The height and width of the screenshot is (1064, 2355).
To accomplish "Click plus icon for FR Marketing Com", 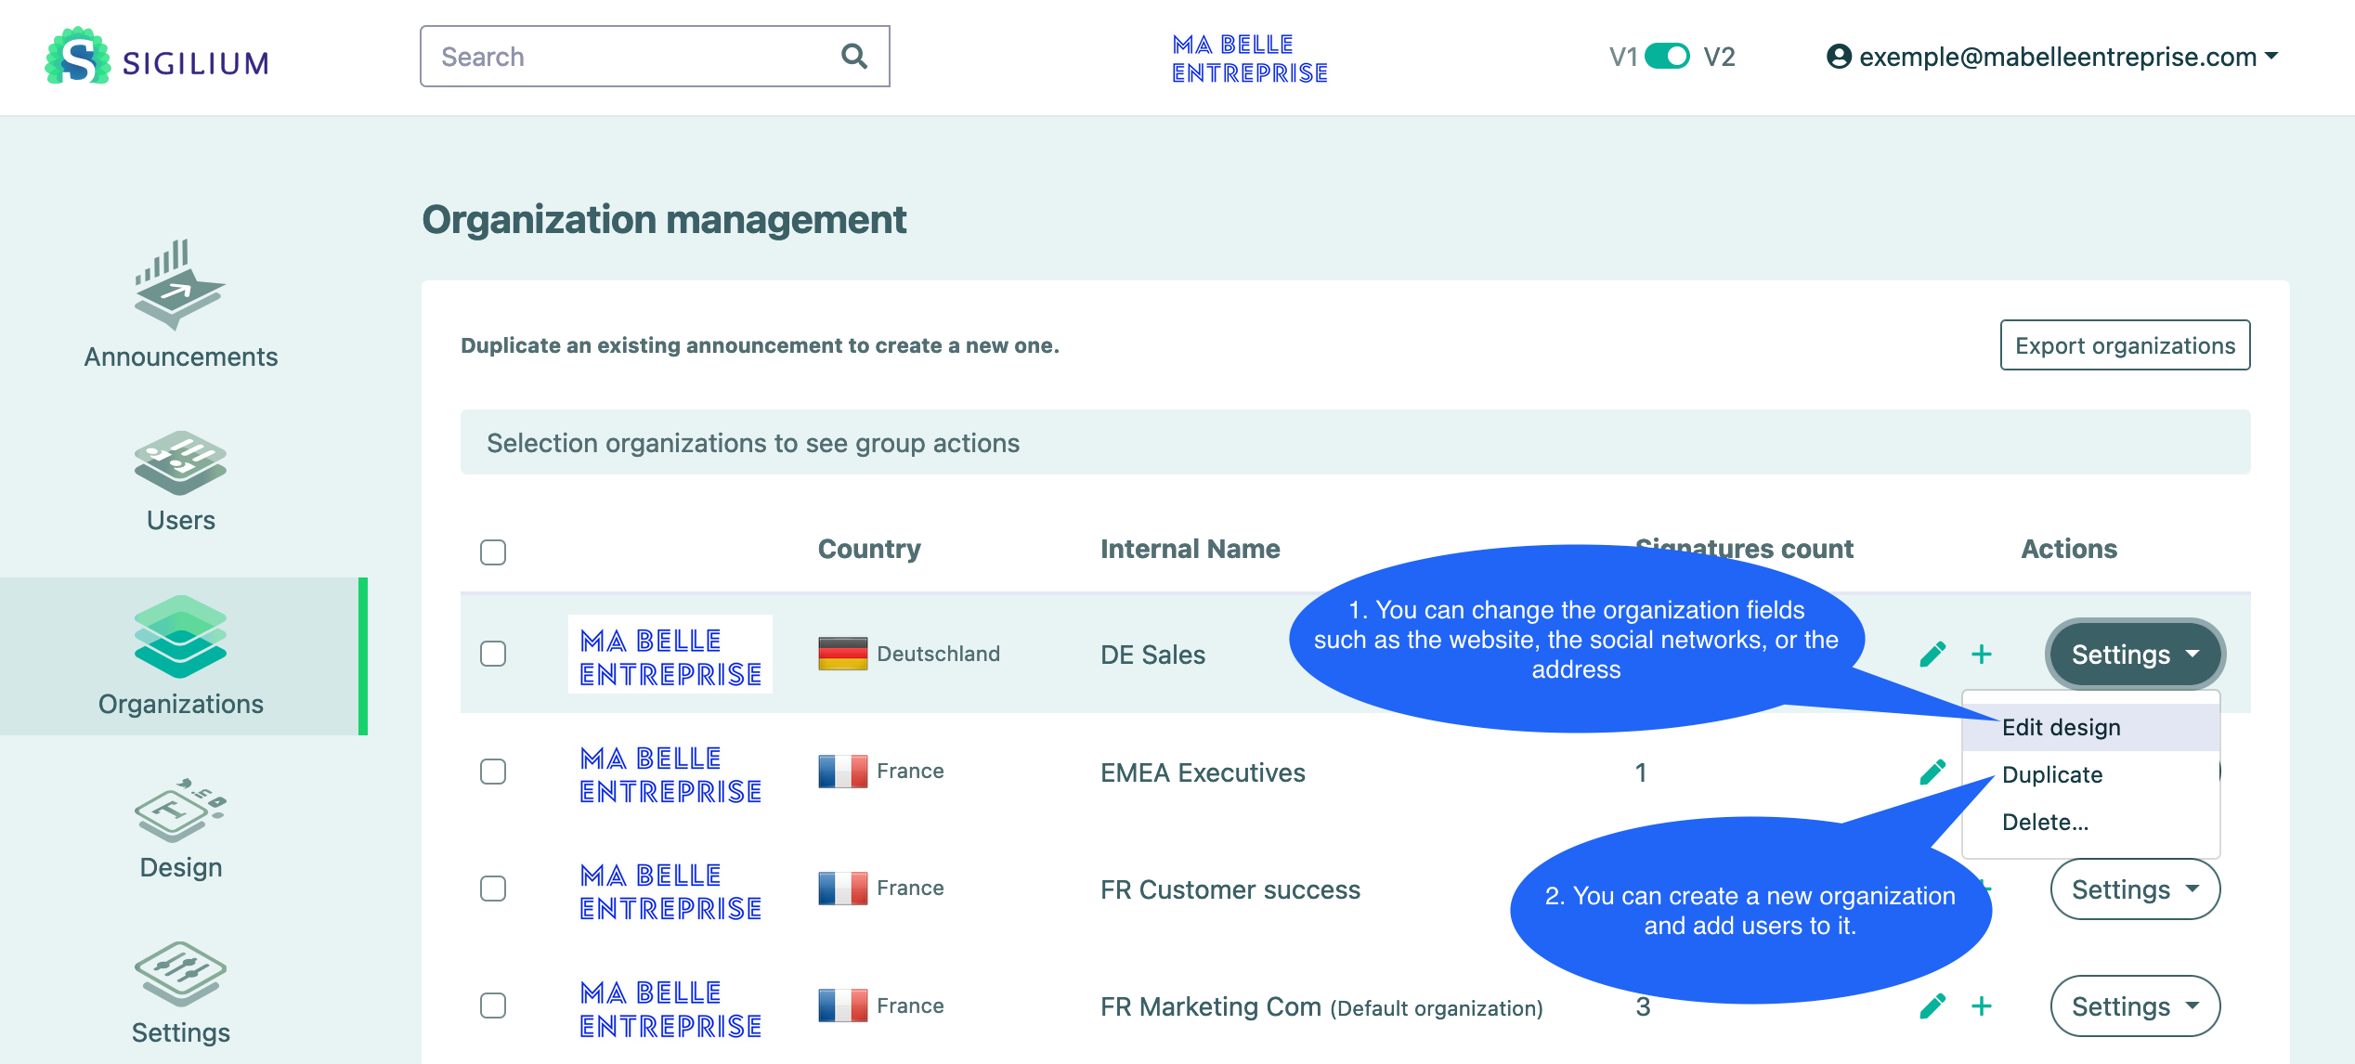I will pos(1981,1006).
